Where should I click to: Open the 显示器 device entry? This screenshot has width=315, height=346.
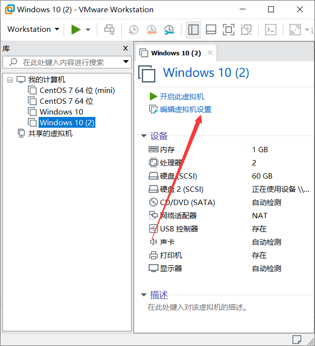pos(171,269)
